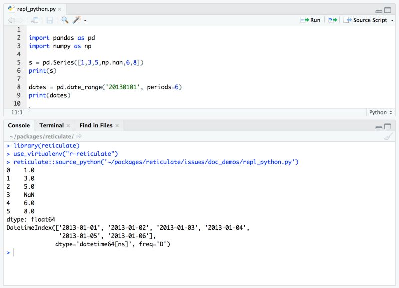
Task: Click the forward navigation arrow icon
Action: pyautogui.click(x=19, y=20)
